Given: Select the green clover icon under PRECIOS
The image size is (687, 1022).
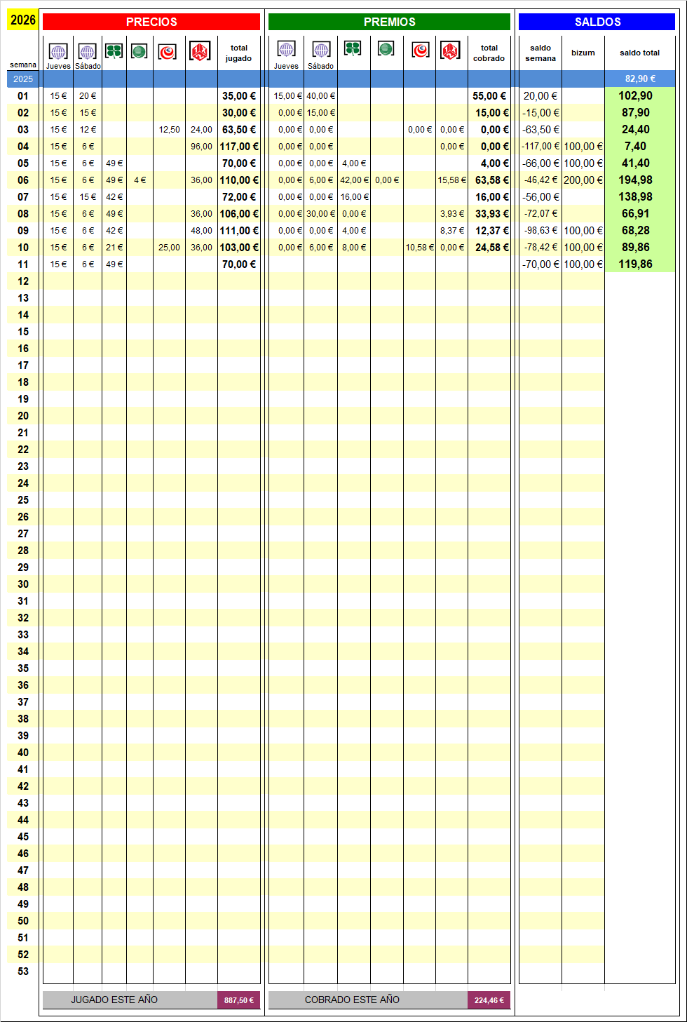Looking at the screenshot, I should tap(114, 51).
